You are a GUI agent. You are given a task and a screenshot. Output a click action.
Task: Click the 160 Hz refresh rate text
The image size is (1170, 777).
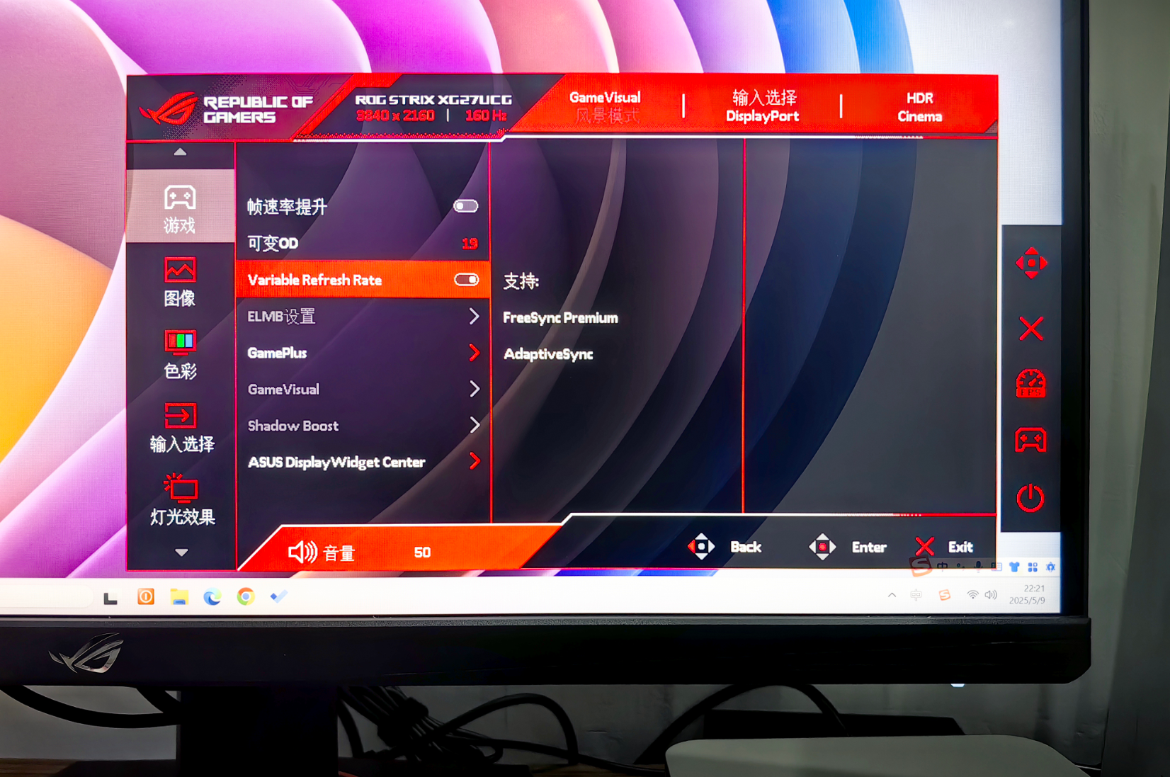point(486,115)
